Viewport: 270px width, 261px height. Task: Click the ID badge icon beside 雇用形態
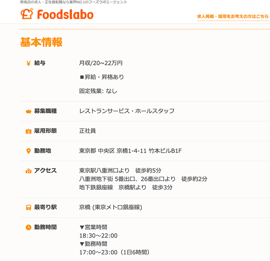pos(28,131)
